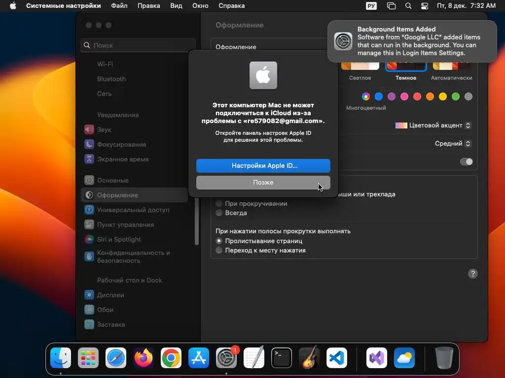505x378 pixels.
Task: Open Конфиденциальность и безопасность in sidebar
Action: pyautogui.click(x=134, y=256)
